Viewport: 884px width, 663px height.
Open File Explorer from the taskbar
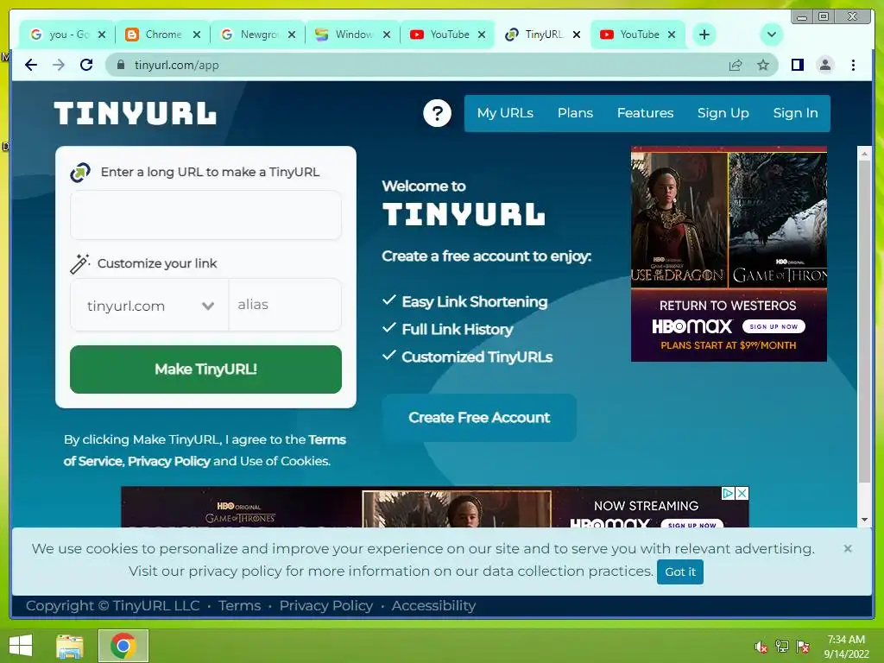coord(70,646)
